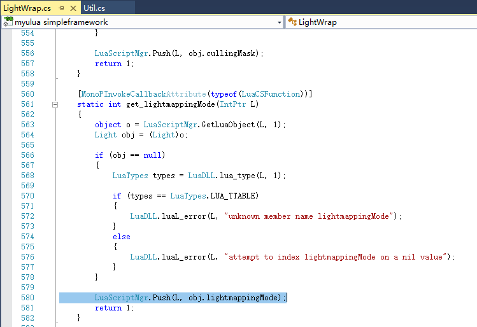The height and width of the screenshot is (327, 477).
Task: Open the LightWrap class navigation dropdown
Action: [x=381, y=22]
